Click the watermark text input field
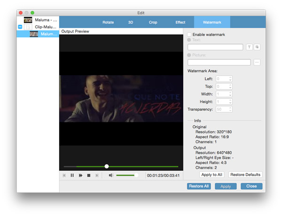Viewport: 282px width, 216px height. (x=215, y=47)
